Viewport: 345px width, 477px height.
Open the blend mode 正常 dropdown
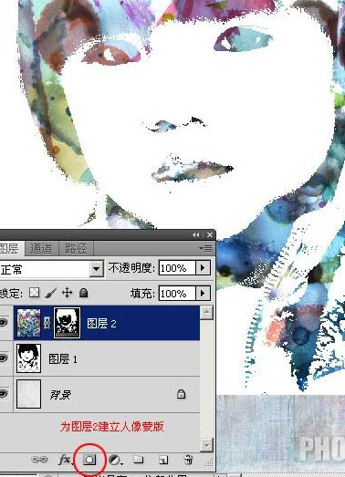[x=97, y=269]
